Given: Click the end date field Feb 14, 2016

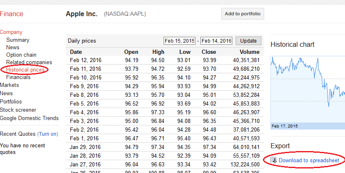Looking at the screenshot, I should coord(217,41).
